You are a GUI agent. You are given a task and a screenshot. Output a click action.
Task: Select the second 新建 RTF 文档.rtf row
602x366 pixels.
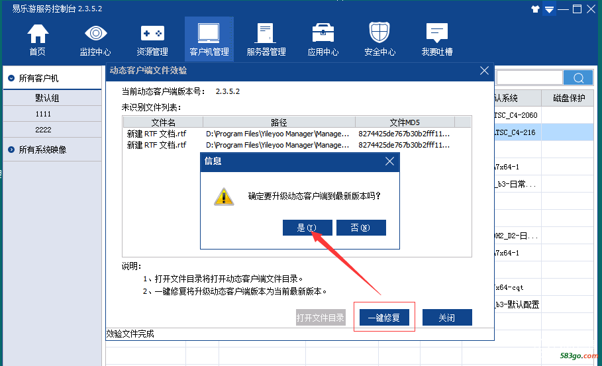[297, 145]
